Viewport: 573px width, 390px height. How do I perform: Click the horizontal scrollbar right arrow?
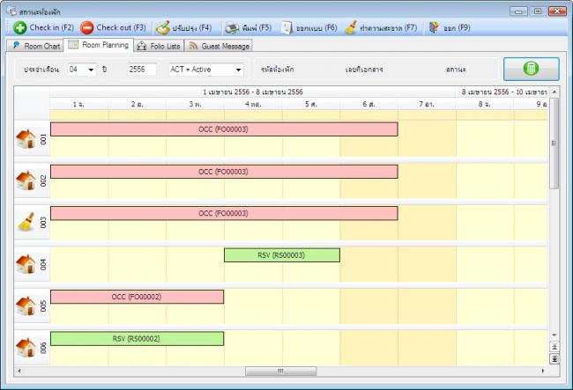click(x=543, y=371)
